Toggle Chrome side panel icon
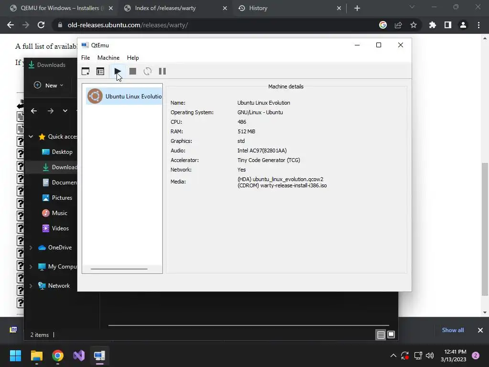Screen dimensions: 489x367 [448, 25]
